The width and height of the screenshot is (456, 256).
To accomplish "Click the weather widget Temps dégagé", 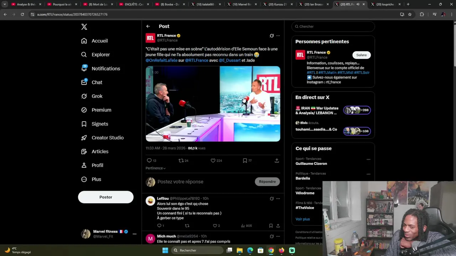I will coord(18,250).
